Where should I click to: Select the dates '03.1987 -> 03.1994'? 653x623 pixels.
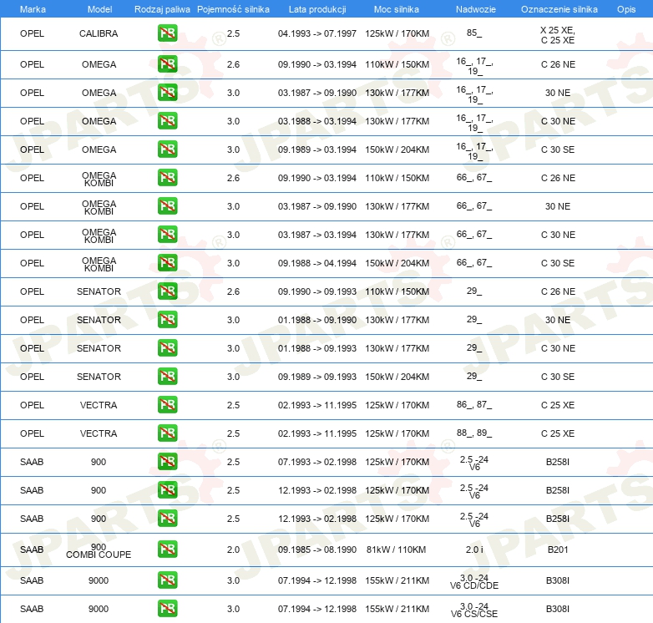click(317, 235)
